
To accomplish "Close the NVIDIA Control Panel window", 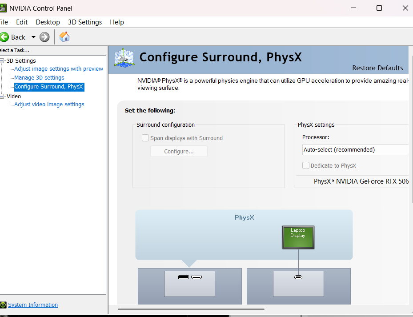I will pos(405,8).
